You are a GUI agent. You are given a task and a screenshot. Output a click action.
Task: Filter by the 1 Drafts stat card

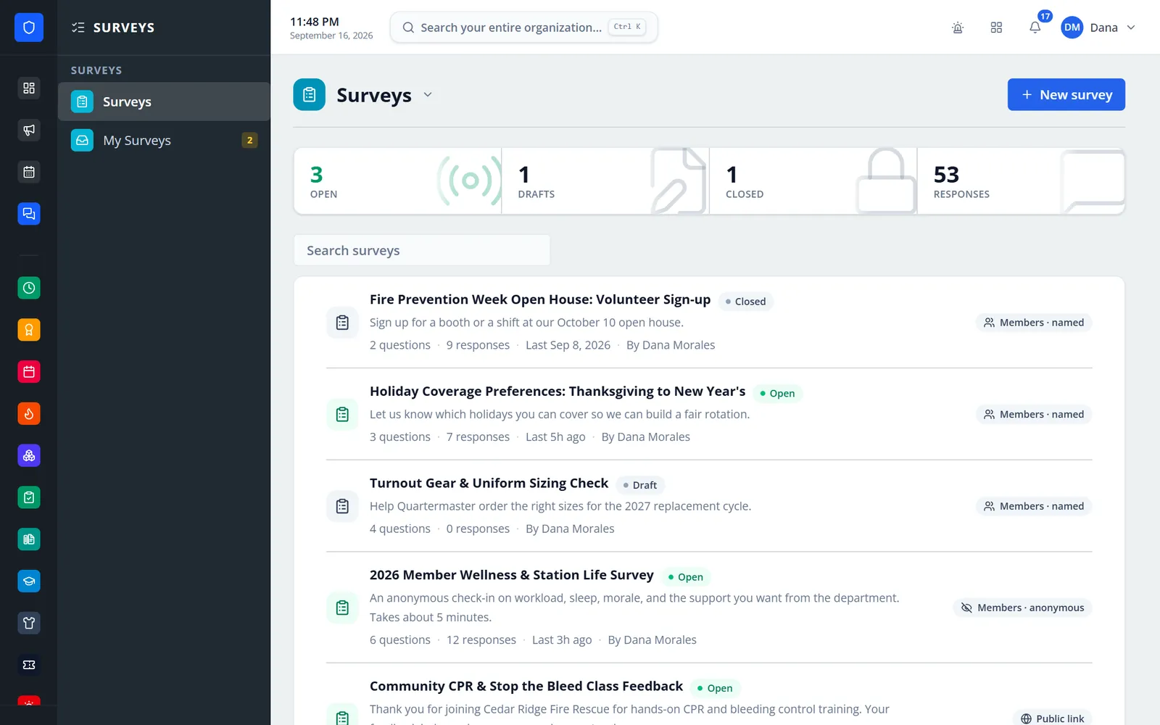tap(605, 181)
